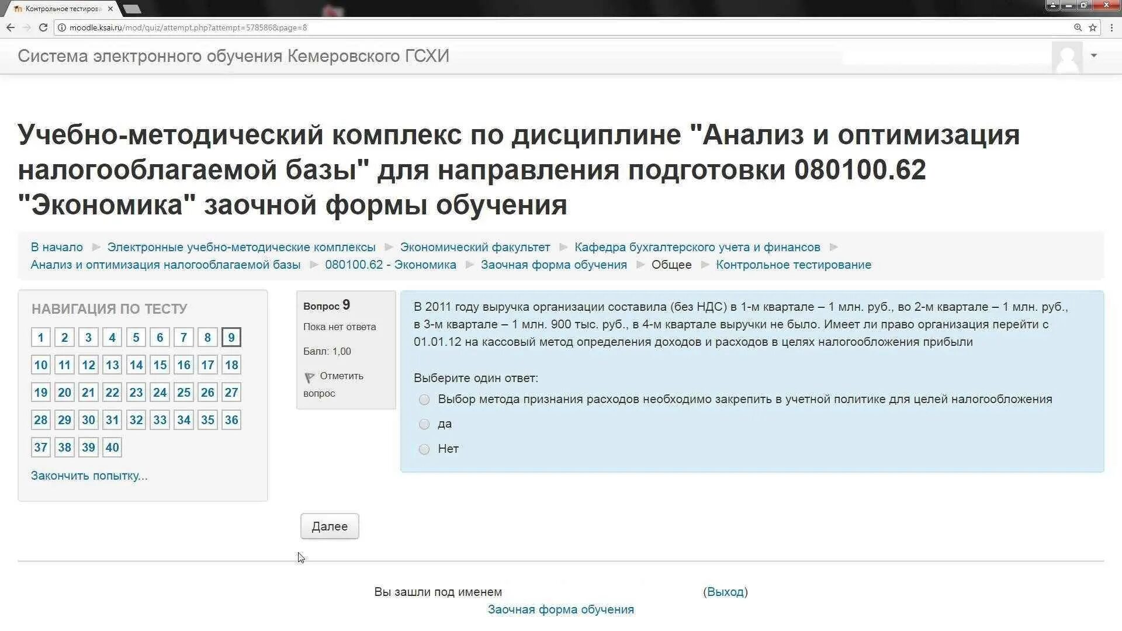Screen dimensions: 1122x631
Task: Open Анализ и оптимизация налогооблагаемой базы breadcrumb
Action: [165, 265]
